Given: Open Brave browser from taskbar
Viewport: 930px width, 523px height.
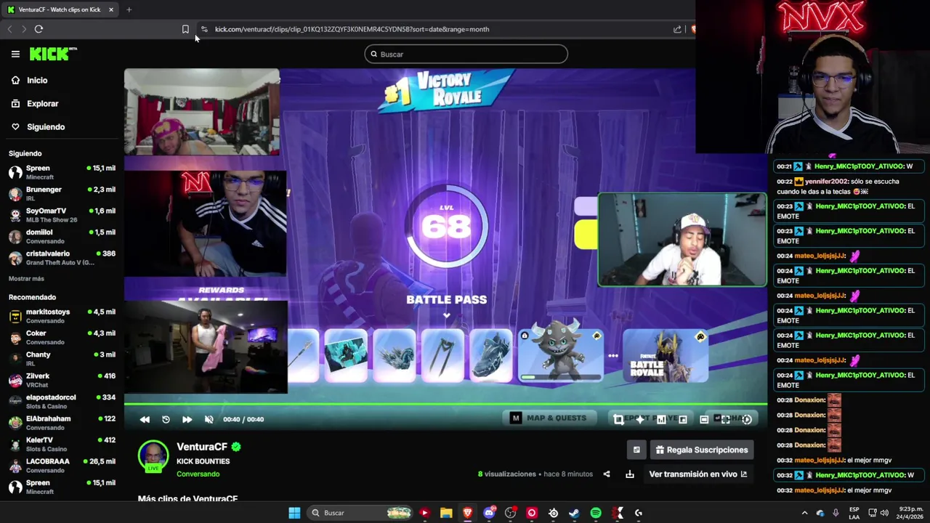Looking at the screenshot, I should [x=467, y=513].
